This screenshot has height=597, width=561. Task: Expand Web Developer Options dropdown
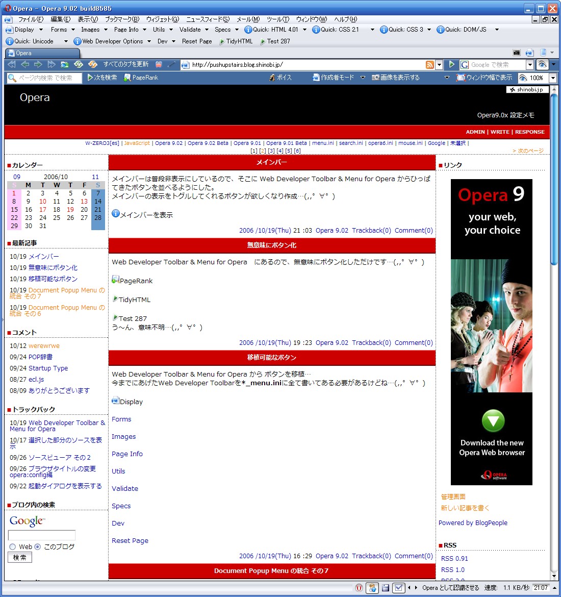tap(149, 41)
